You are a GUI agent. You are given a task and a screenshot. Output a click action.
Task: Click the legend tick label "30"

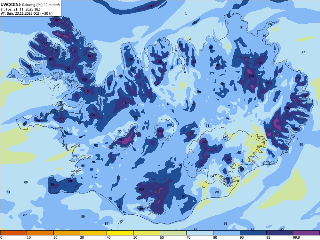tap(82, 237)
